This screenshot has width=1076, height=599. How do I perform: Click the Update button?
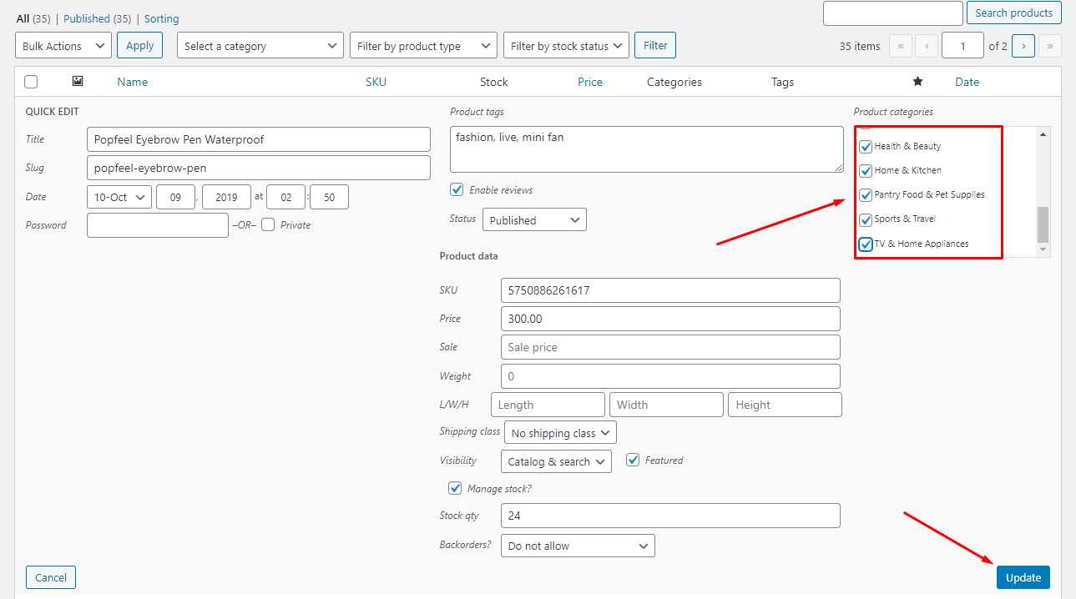pyautogui.click(x=1023, y=577)
